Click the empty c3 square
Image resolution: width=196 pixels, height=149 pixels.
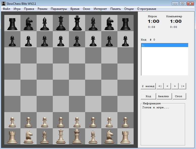coord(45,104)
